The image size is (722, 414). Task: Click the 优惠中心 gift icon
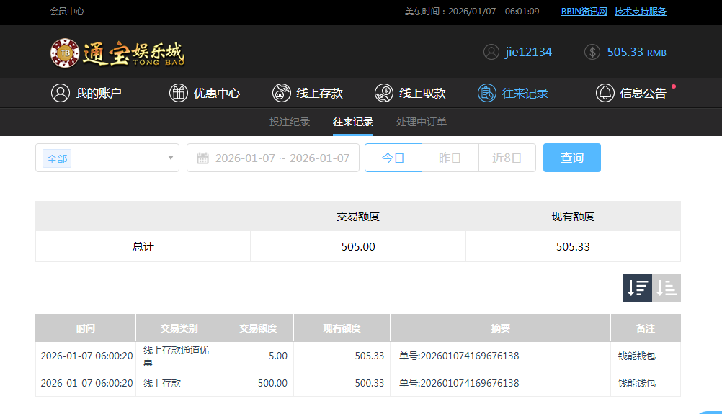click(178, 93)
